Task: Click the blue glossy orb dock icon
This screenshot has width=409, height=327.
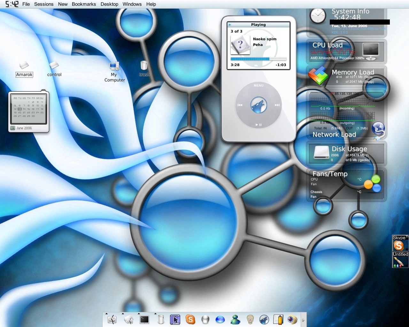Action: 220,319
